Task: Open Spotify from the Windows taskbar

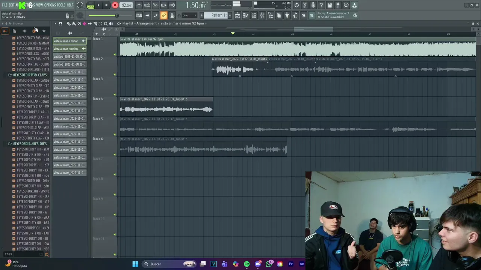Action: click(247, 264)
